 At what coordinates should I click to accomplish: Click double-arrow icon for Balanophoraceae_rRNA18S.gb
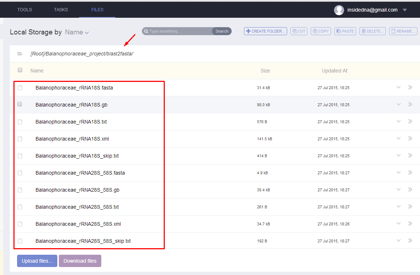click(410, 104)
